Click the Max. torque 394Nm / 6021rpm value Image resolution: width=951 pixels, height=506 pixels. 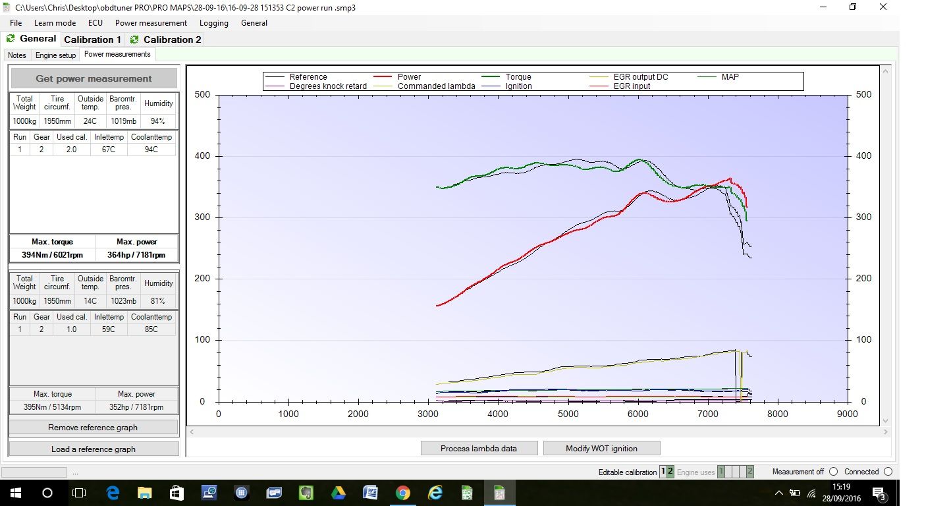[52, 255]
